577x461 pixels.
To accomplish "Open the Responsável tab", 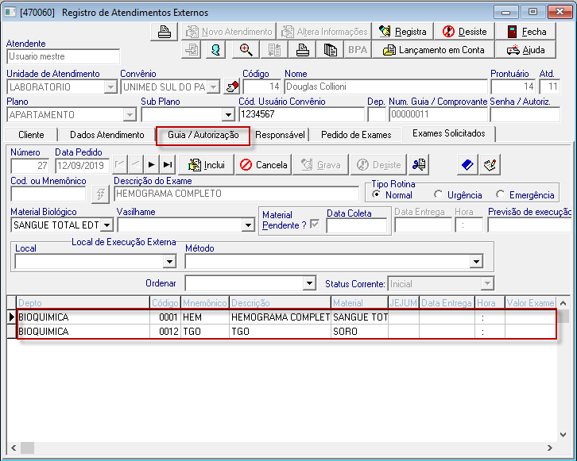I will [x=280, y=135].
